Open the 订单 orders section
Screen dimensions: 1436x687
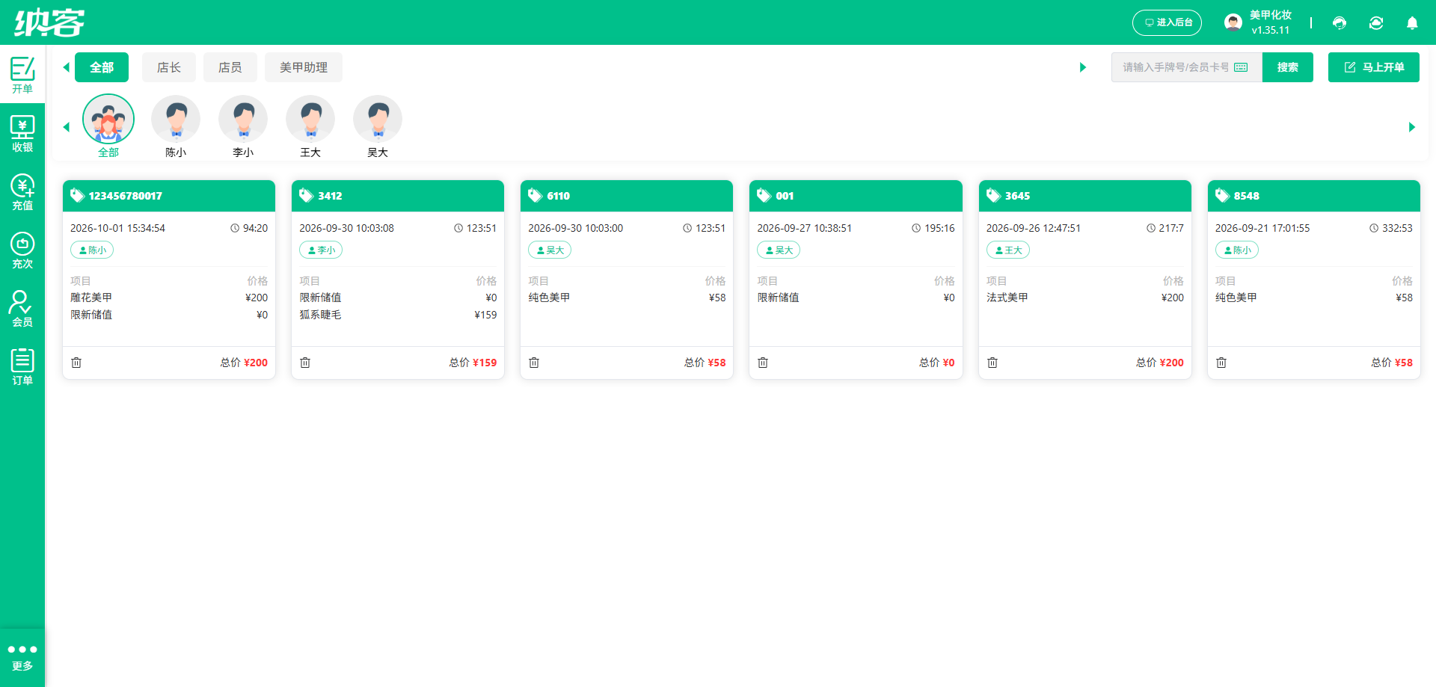pyautogui.click(x=22, y=367)
